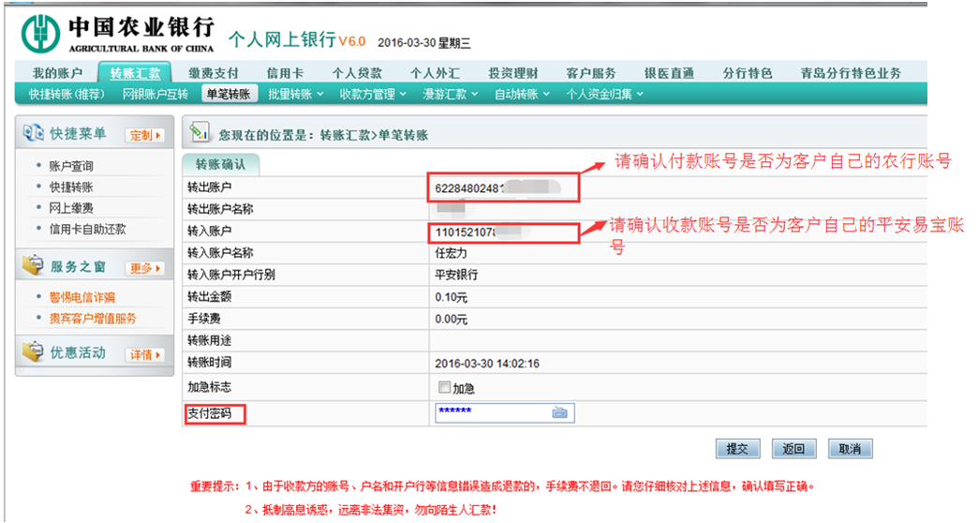Click the 提交 submit button
The width and height of the screenshot is (979, 523).
click(737, 449)
